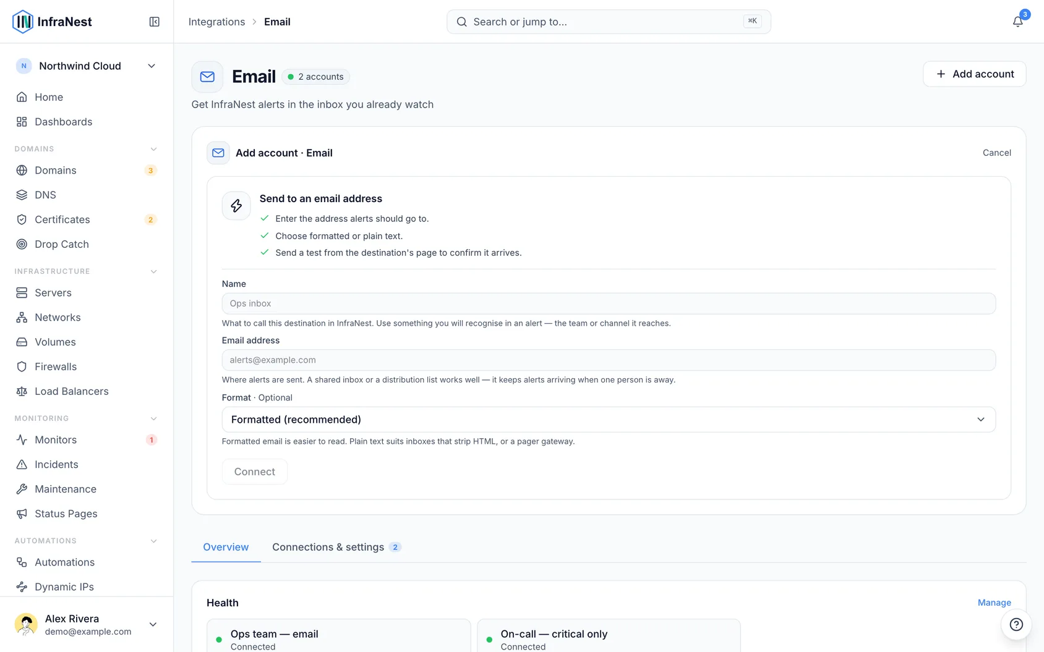
Task: Click the Automations icon in sidebar
Action: (x=22, y=562)
